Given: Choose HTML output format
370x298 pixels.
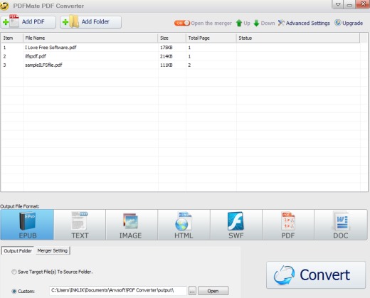Looking at the screenshot, I should [184, 225].
